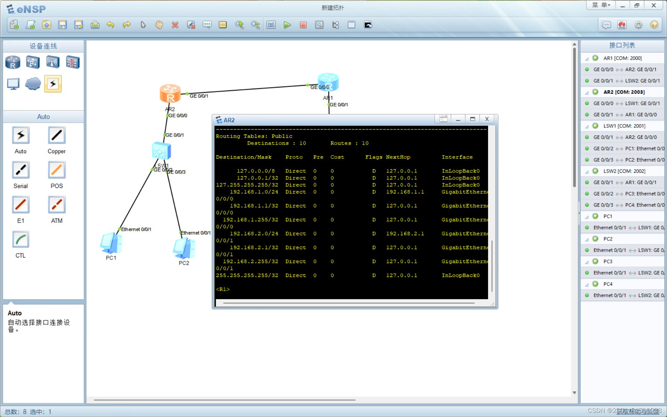Screen dimensions: 667x417
Task: Select the Router device category icon
Action: (13, 63)
